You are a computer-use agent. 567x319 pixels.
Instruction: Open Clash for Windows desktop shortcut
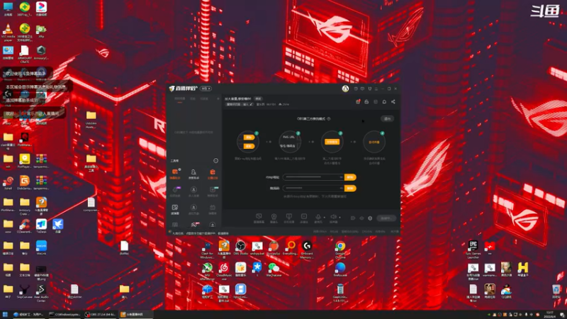207,249
